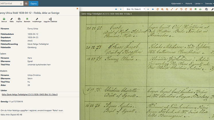Zoom out of the document image
214x120 pixels.
pos(167,9)
